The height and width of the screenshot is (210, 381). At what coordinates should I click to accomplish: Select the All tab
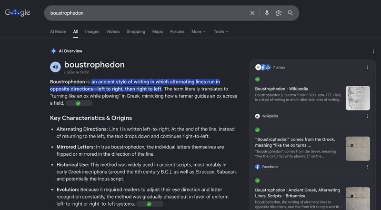pos(76,31)
